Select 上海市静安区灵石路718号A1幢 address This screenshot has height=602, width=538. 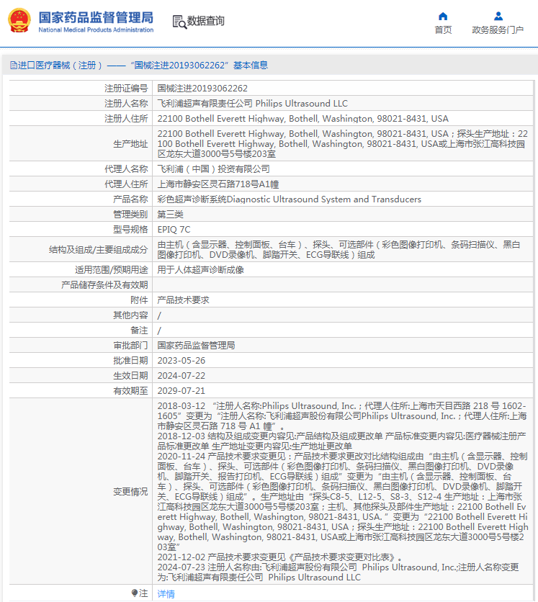click(x=218, y=184)
